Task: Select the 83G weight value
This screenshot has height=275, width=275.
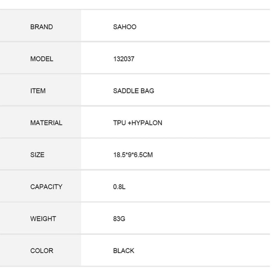Action: (x=119, y=219)
